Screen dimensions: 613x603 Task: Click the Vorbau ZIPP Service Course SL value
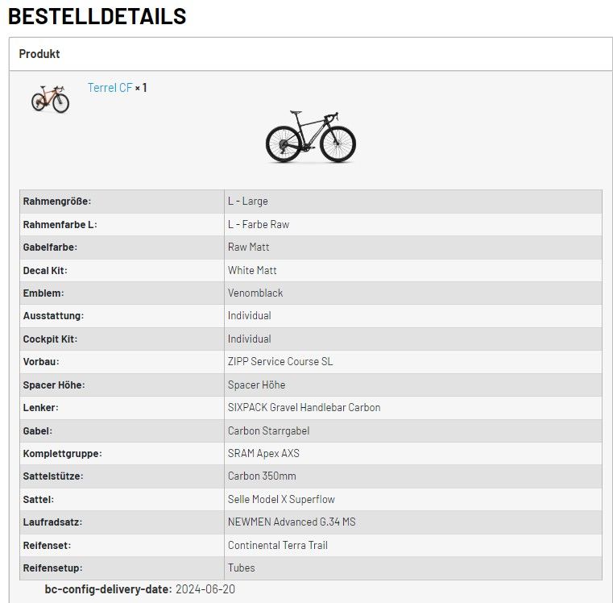tap(280, 361)
